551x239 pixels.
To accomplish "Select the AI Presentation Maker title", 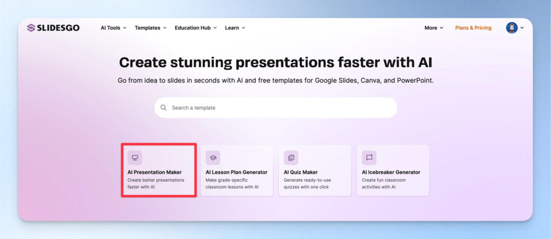I will click(154, 172).
